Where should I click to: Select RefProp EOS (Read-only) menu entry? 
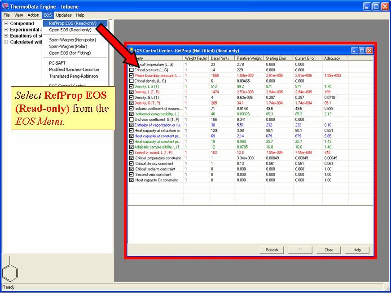coord(72,23)
